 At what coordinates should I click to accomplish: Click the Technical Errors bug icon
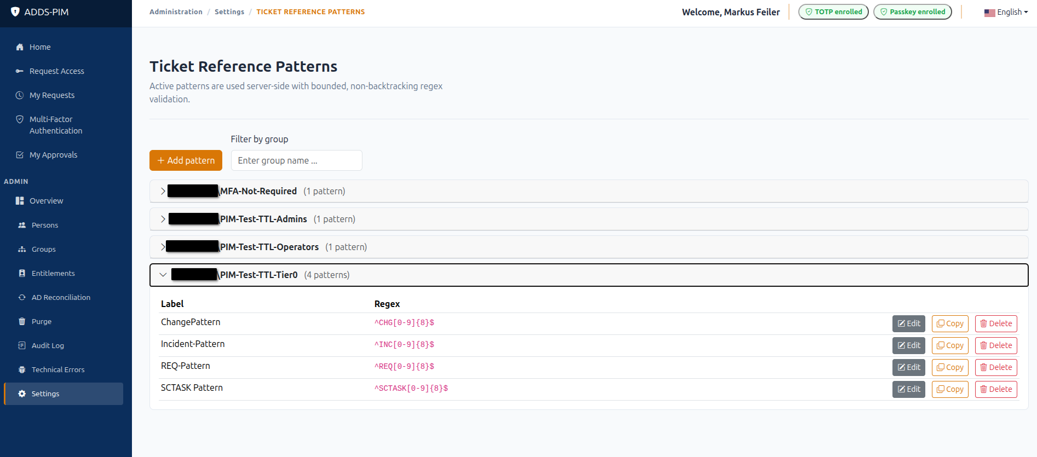22,369
